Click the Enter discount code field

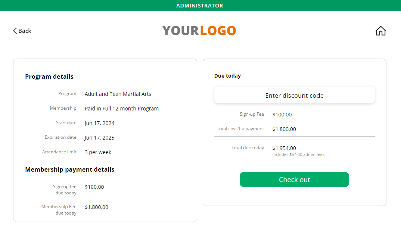[x=294, y=95]
